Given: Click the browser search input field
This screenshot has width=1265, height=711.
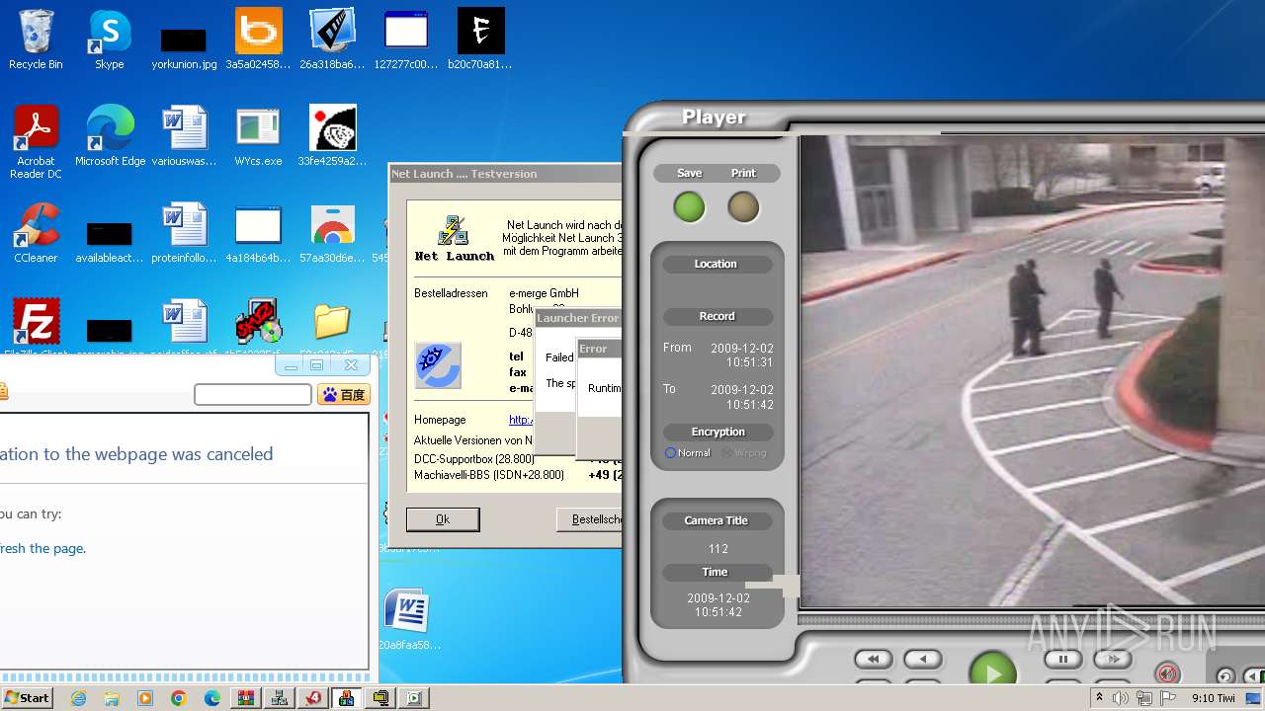Looking at the screenshot, I should tap(253, 395).
